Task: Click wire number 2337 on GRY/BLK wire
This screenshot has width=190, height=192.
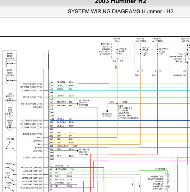Action: [x=69, y=183]
